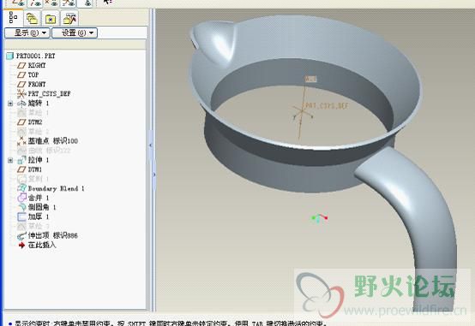Select the 倒圆角 1 round feature icon
The height and width of the screenshot is (326, 475).
tap(21, 207)
